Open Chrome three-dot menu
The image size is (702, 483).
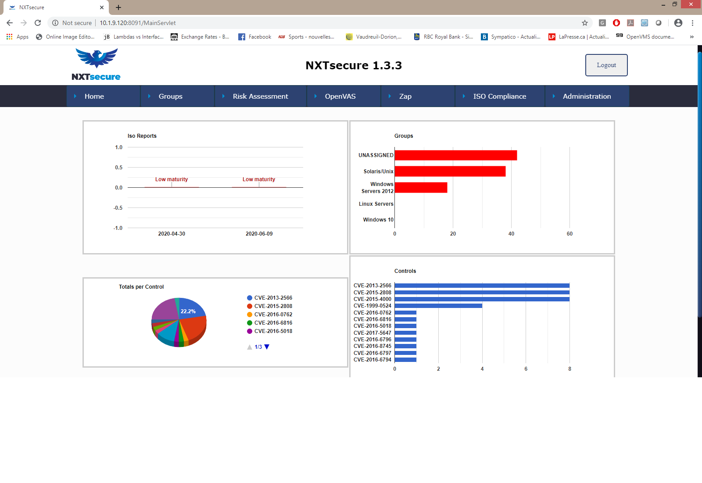pyautogui.click(x=692, y=23)
